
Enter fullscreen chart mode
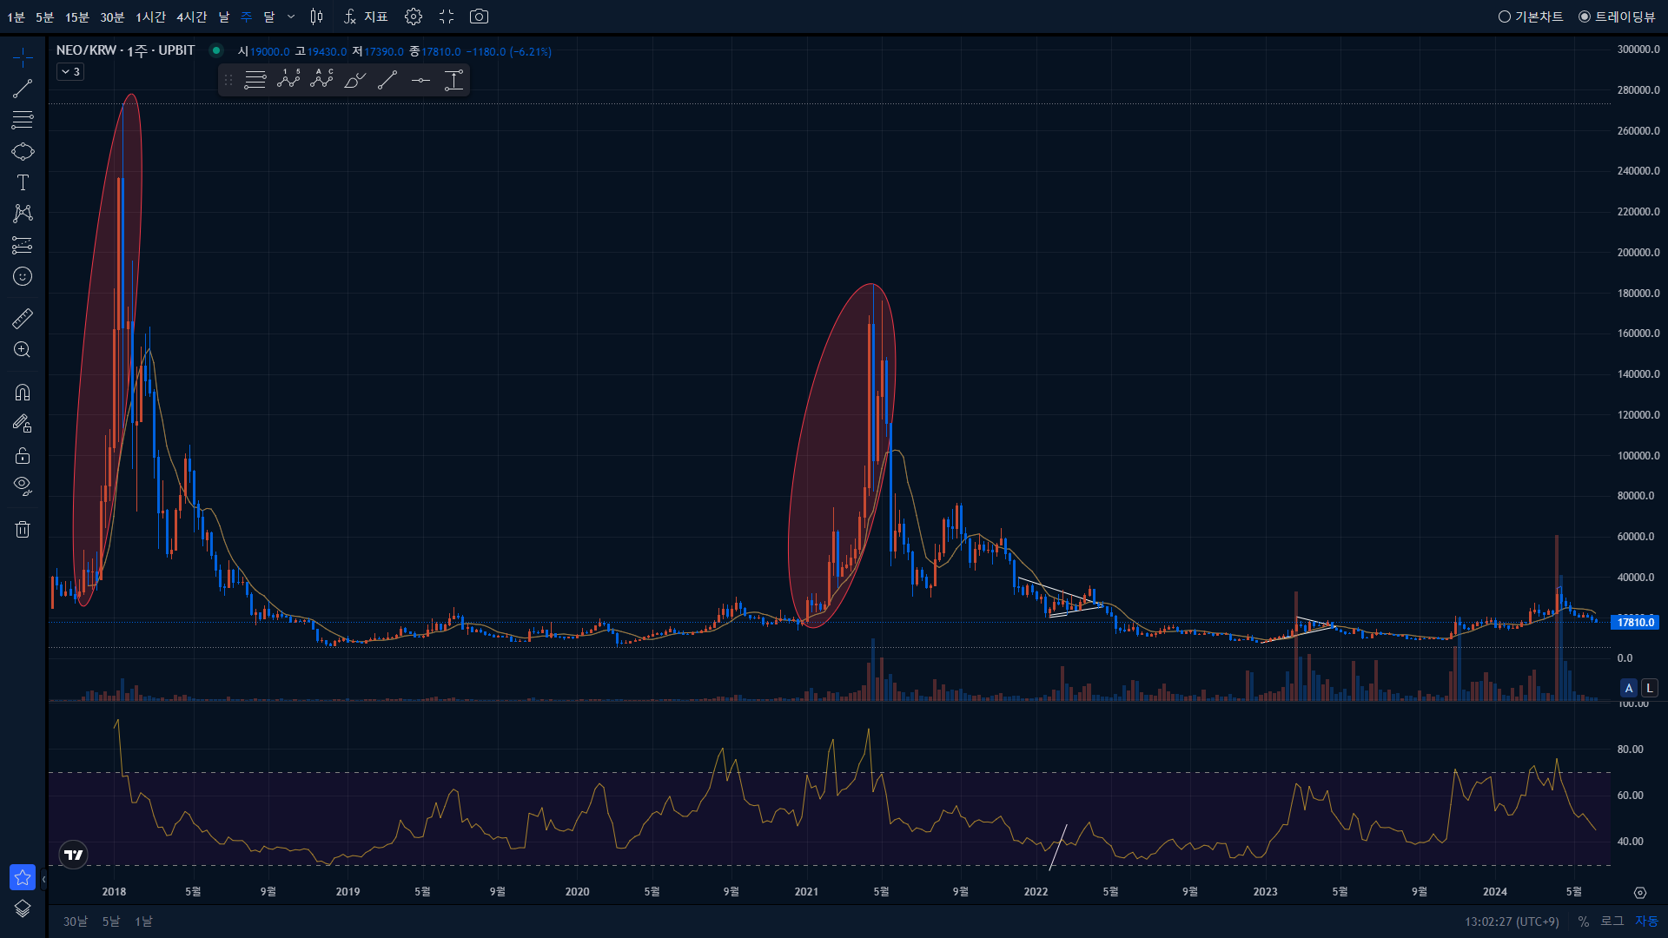pyautogui.click(x=447, y=17)
